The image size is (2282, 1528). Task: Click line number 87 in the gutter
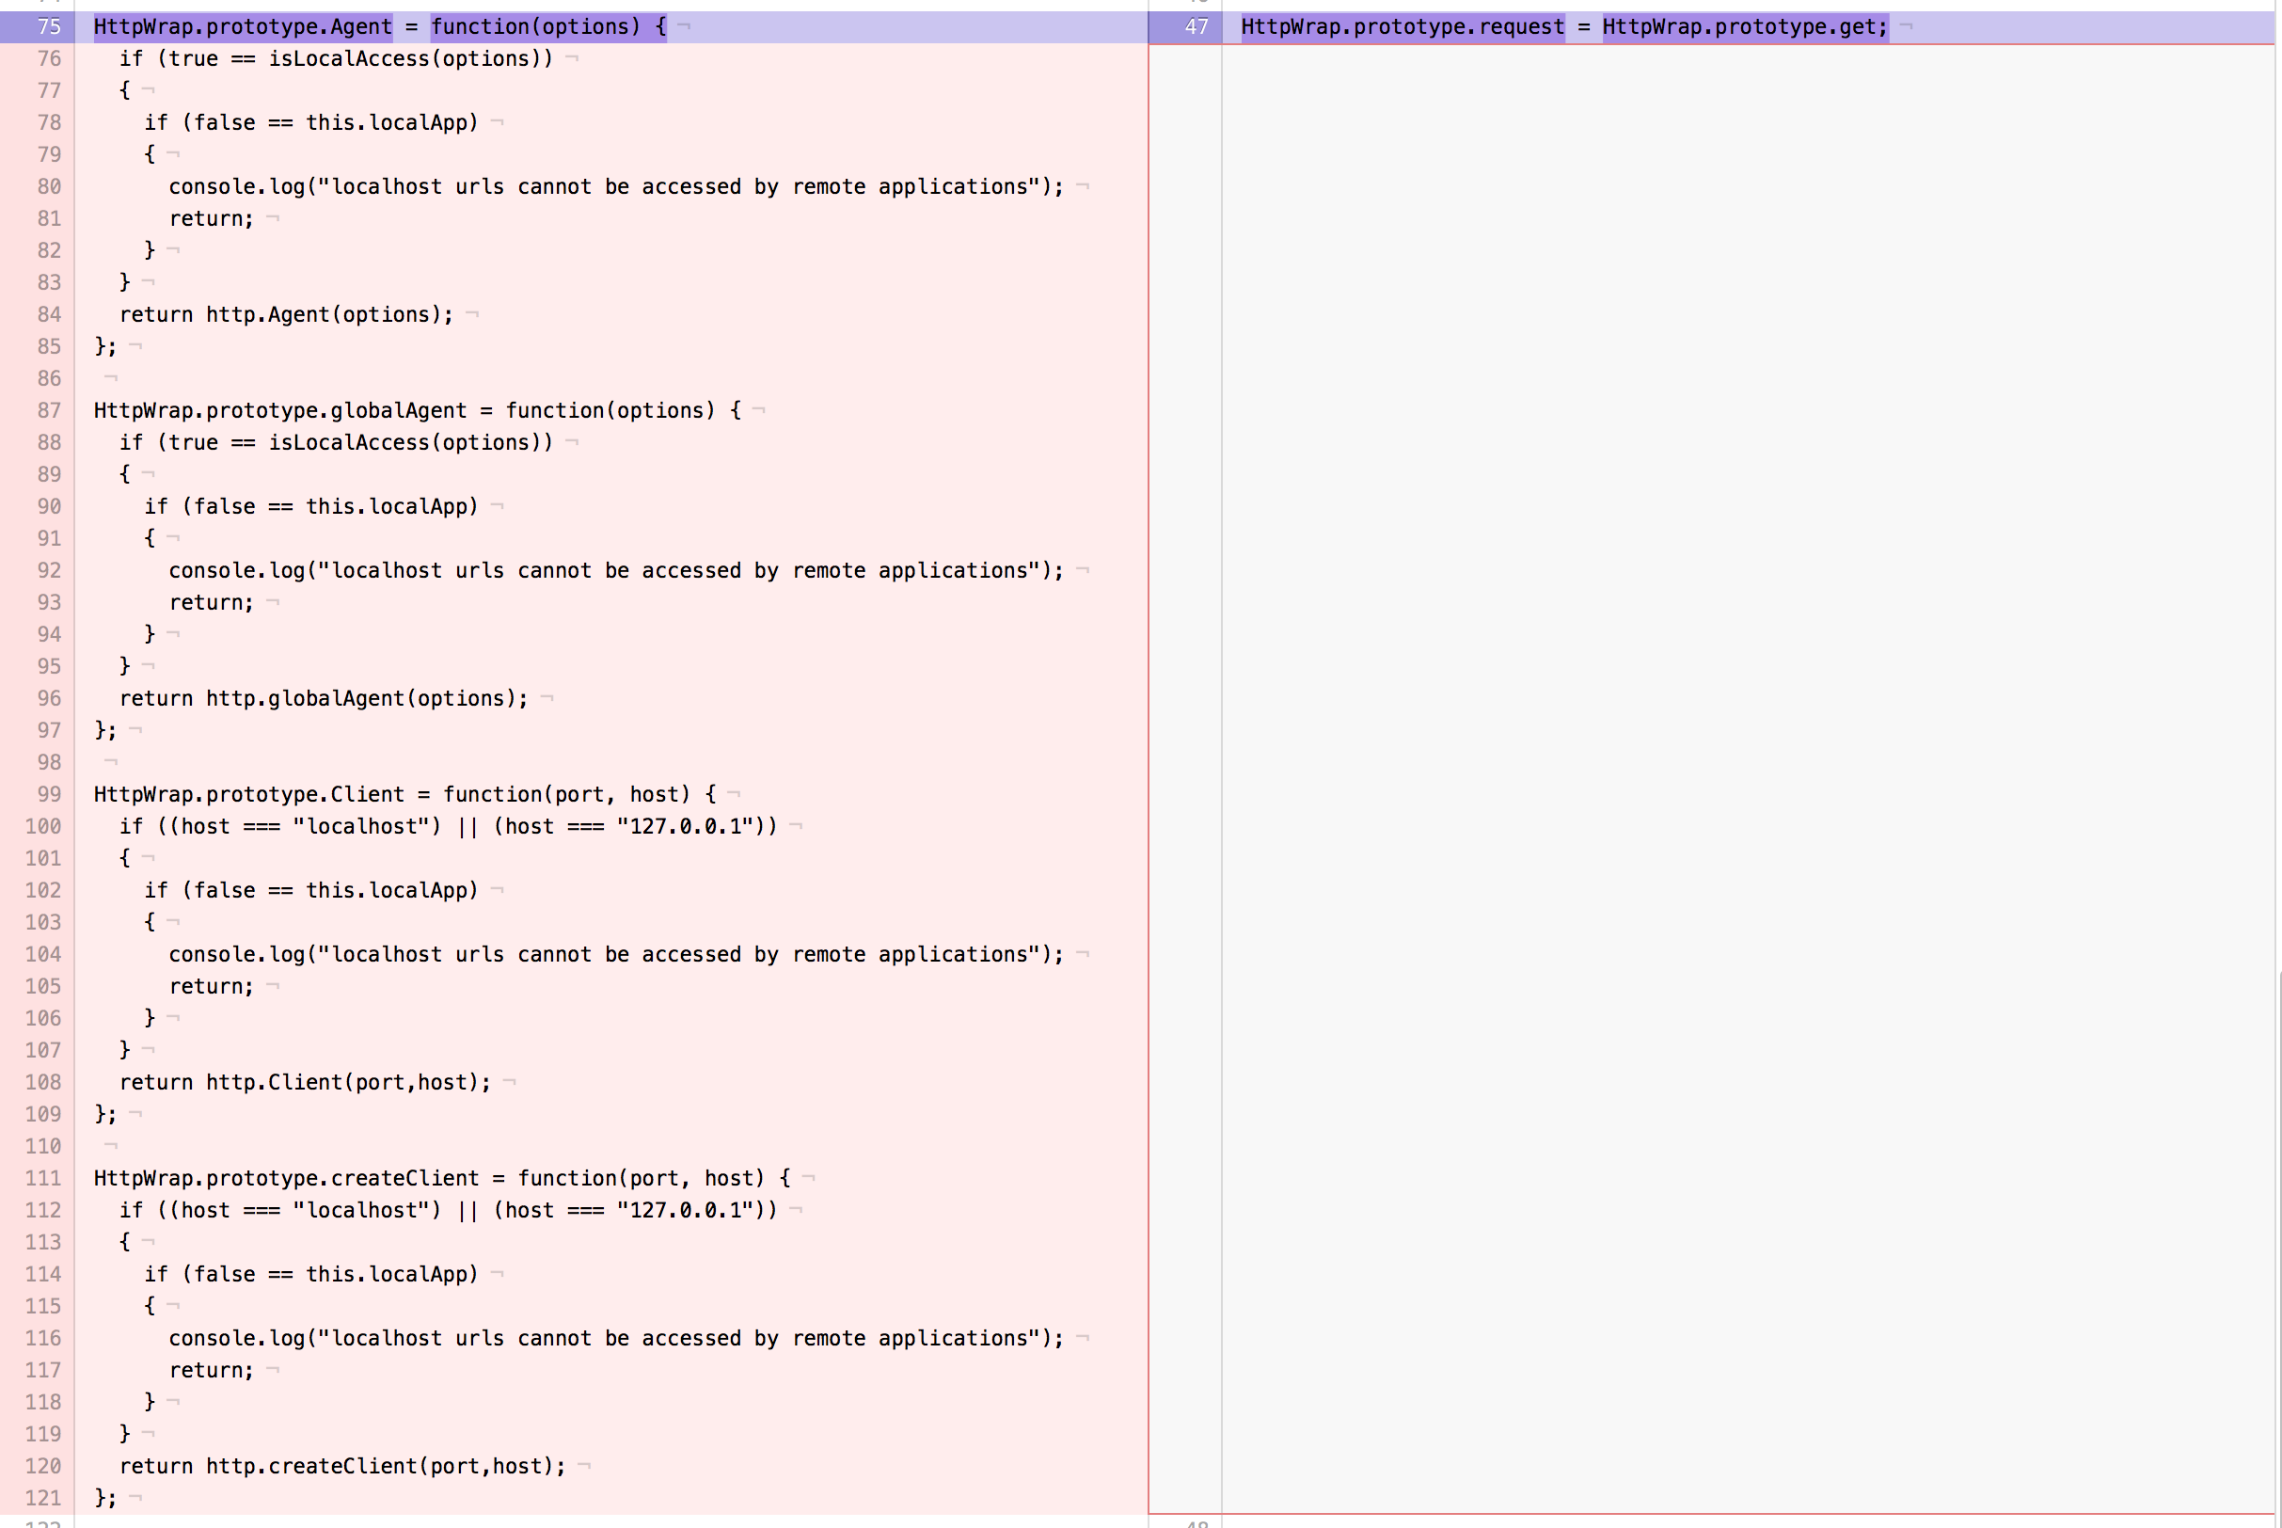click(49, 410)
